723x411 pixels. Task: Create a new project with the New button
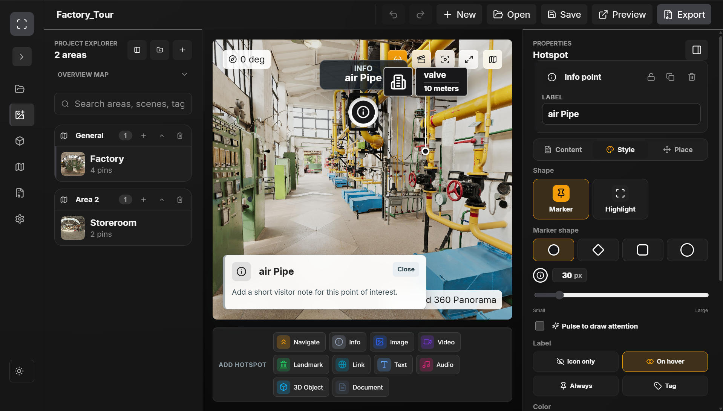point(459,15)
